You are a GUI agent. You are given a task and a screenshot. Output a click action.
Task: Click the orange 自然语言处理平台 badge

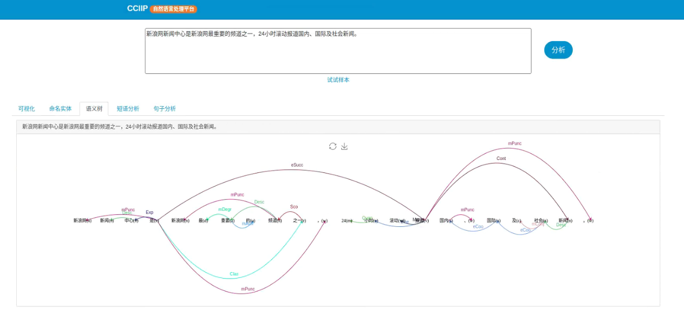pyautogui.click(x=174, y=9)
